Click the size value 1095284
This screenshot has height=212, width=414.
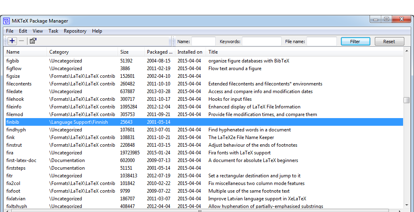128,107
